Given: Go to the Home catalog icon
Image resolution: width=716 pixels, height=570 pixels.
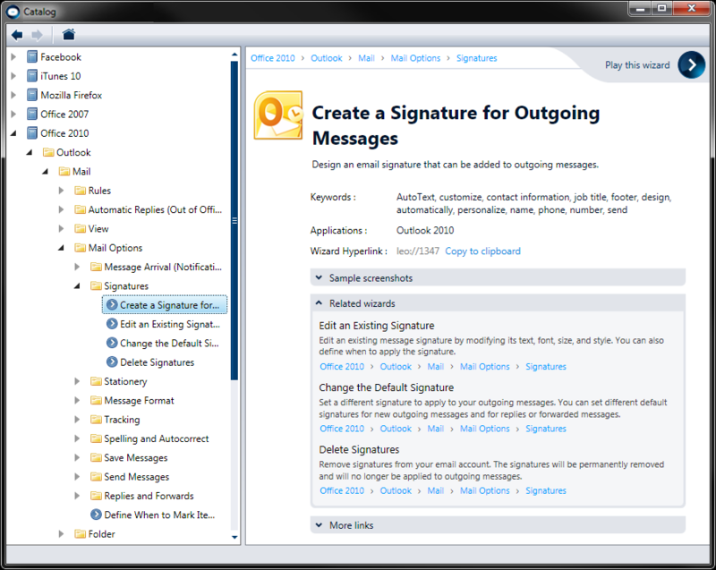Looking at the screenshot, I should 69,34.
